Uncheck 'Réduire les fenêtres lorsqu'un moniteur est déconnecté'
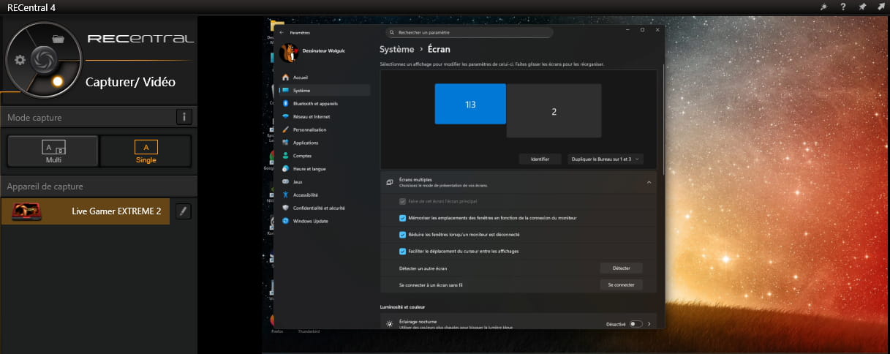 402,235
